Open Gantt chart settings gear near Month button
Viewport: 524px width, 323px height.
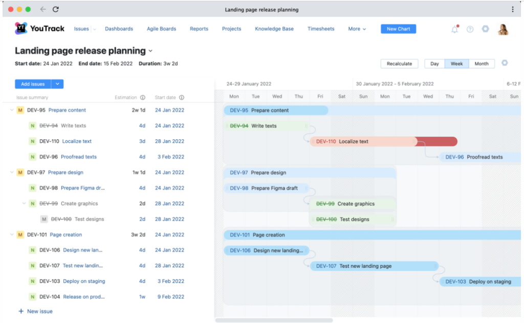point(505,62)
